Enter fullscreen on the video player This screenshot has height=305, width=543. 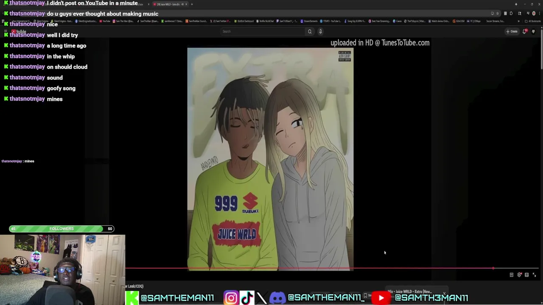pos(534,275)
